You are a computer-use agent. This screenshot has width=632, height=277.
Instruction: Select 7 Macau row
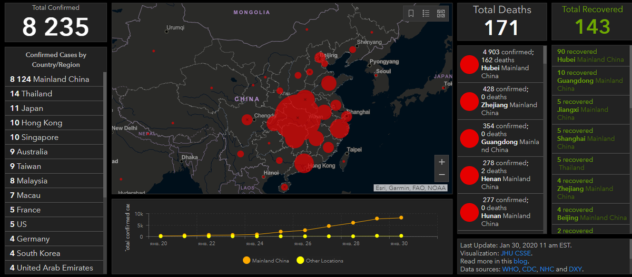tap(54, 195)
